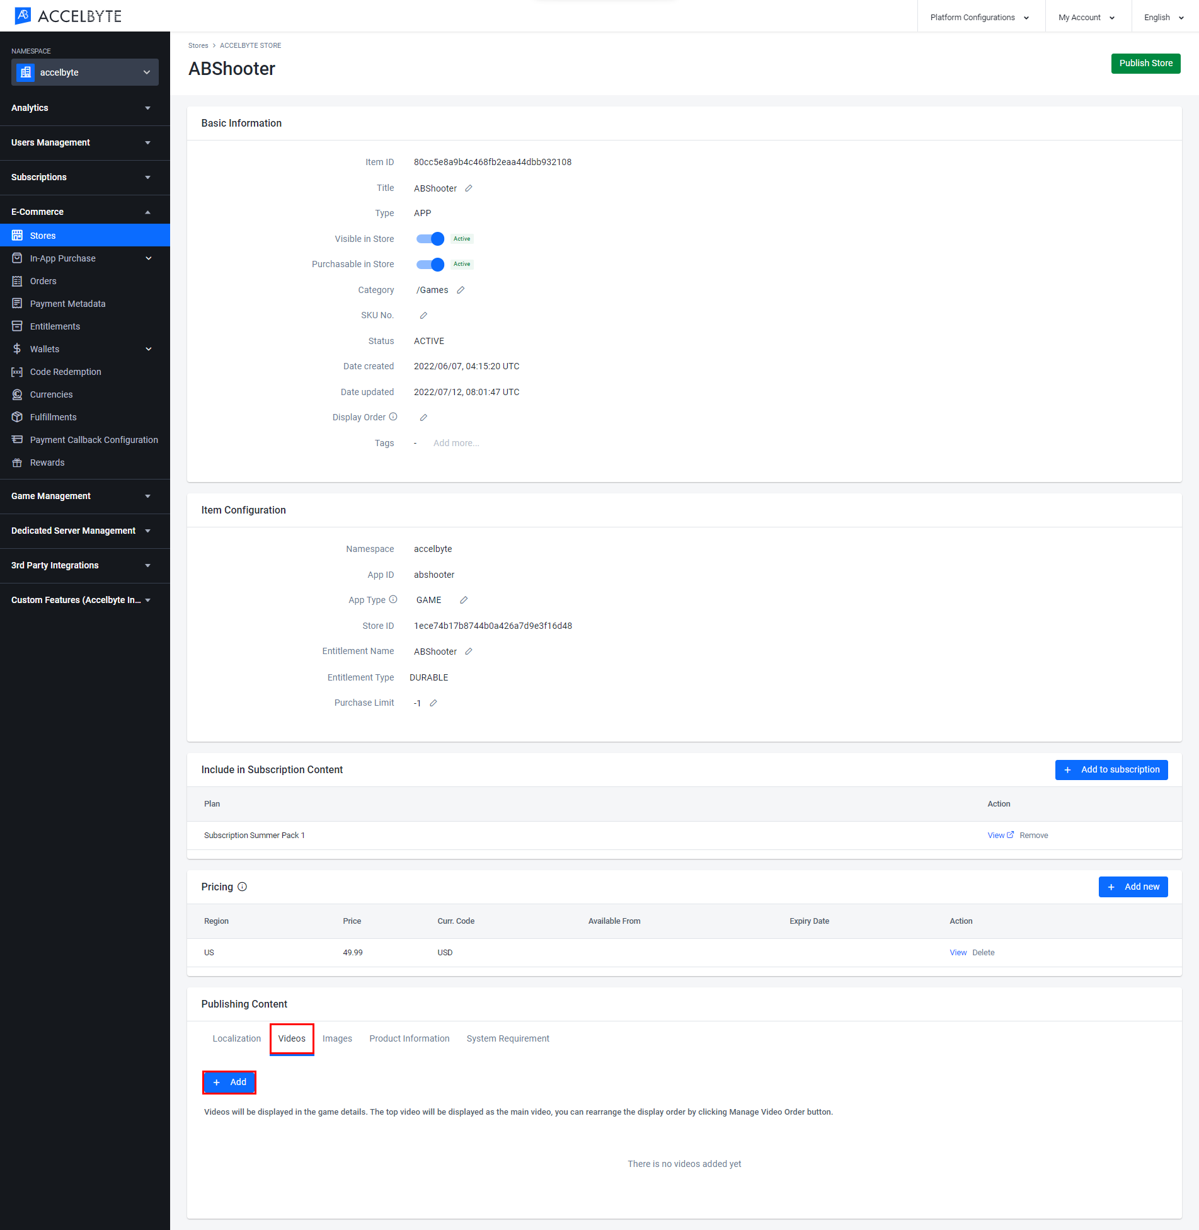View Subscription Summer Pack 1 plan
Viewport: 1199px width, 1230px height.
coord(995,836)
